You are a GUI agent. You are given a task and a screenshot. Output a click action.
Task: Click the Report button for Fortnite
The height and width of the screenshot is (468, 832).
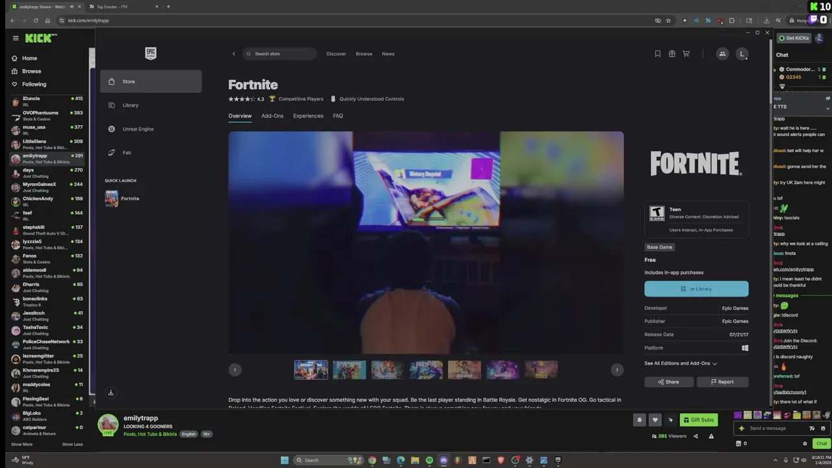tap(722, 382)
